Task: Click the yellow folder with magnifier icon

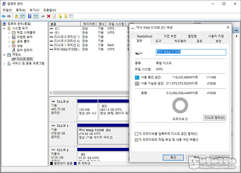Action: (66, 16)
